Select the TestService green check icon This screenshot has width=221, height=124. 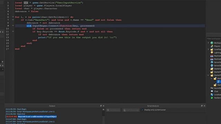click(x=212, y=98)
